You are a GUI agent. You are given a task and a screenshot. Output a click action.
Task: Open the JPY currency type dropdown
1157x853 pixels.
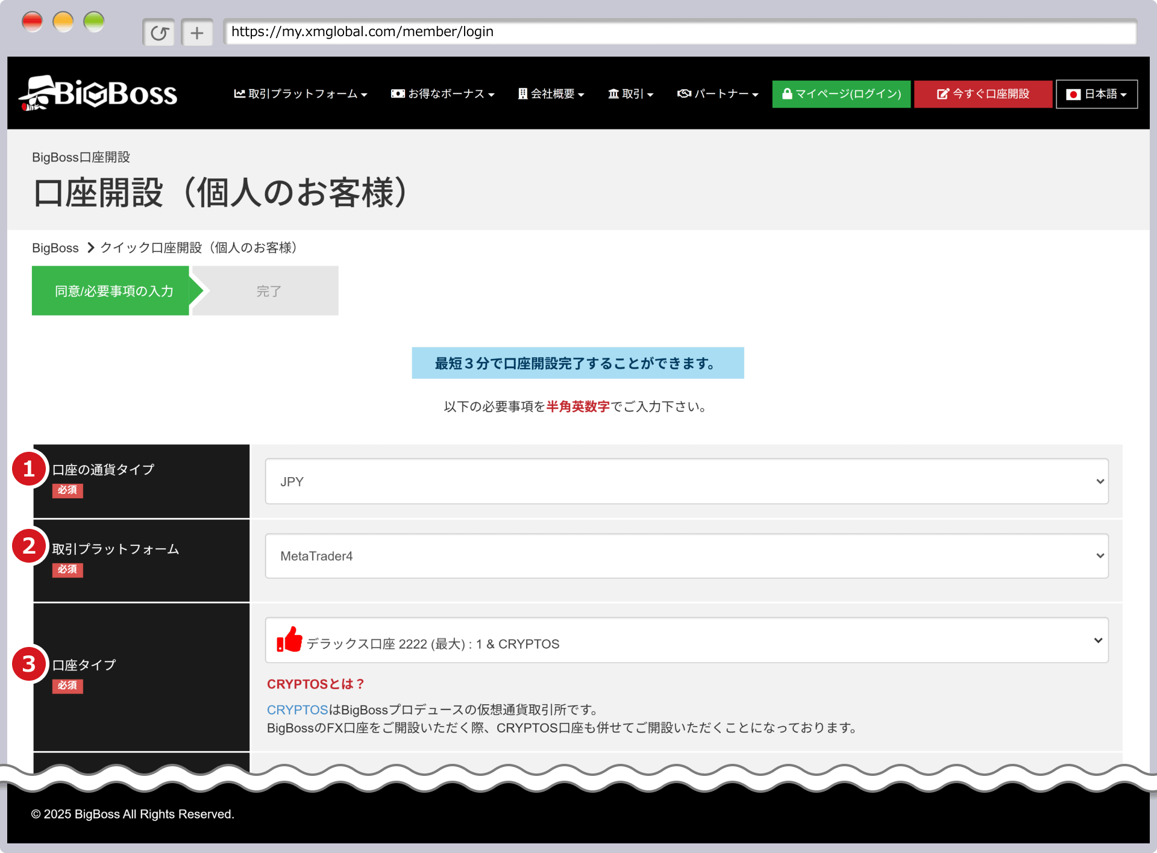(687, 481)
